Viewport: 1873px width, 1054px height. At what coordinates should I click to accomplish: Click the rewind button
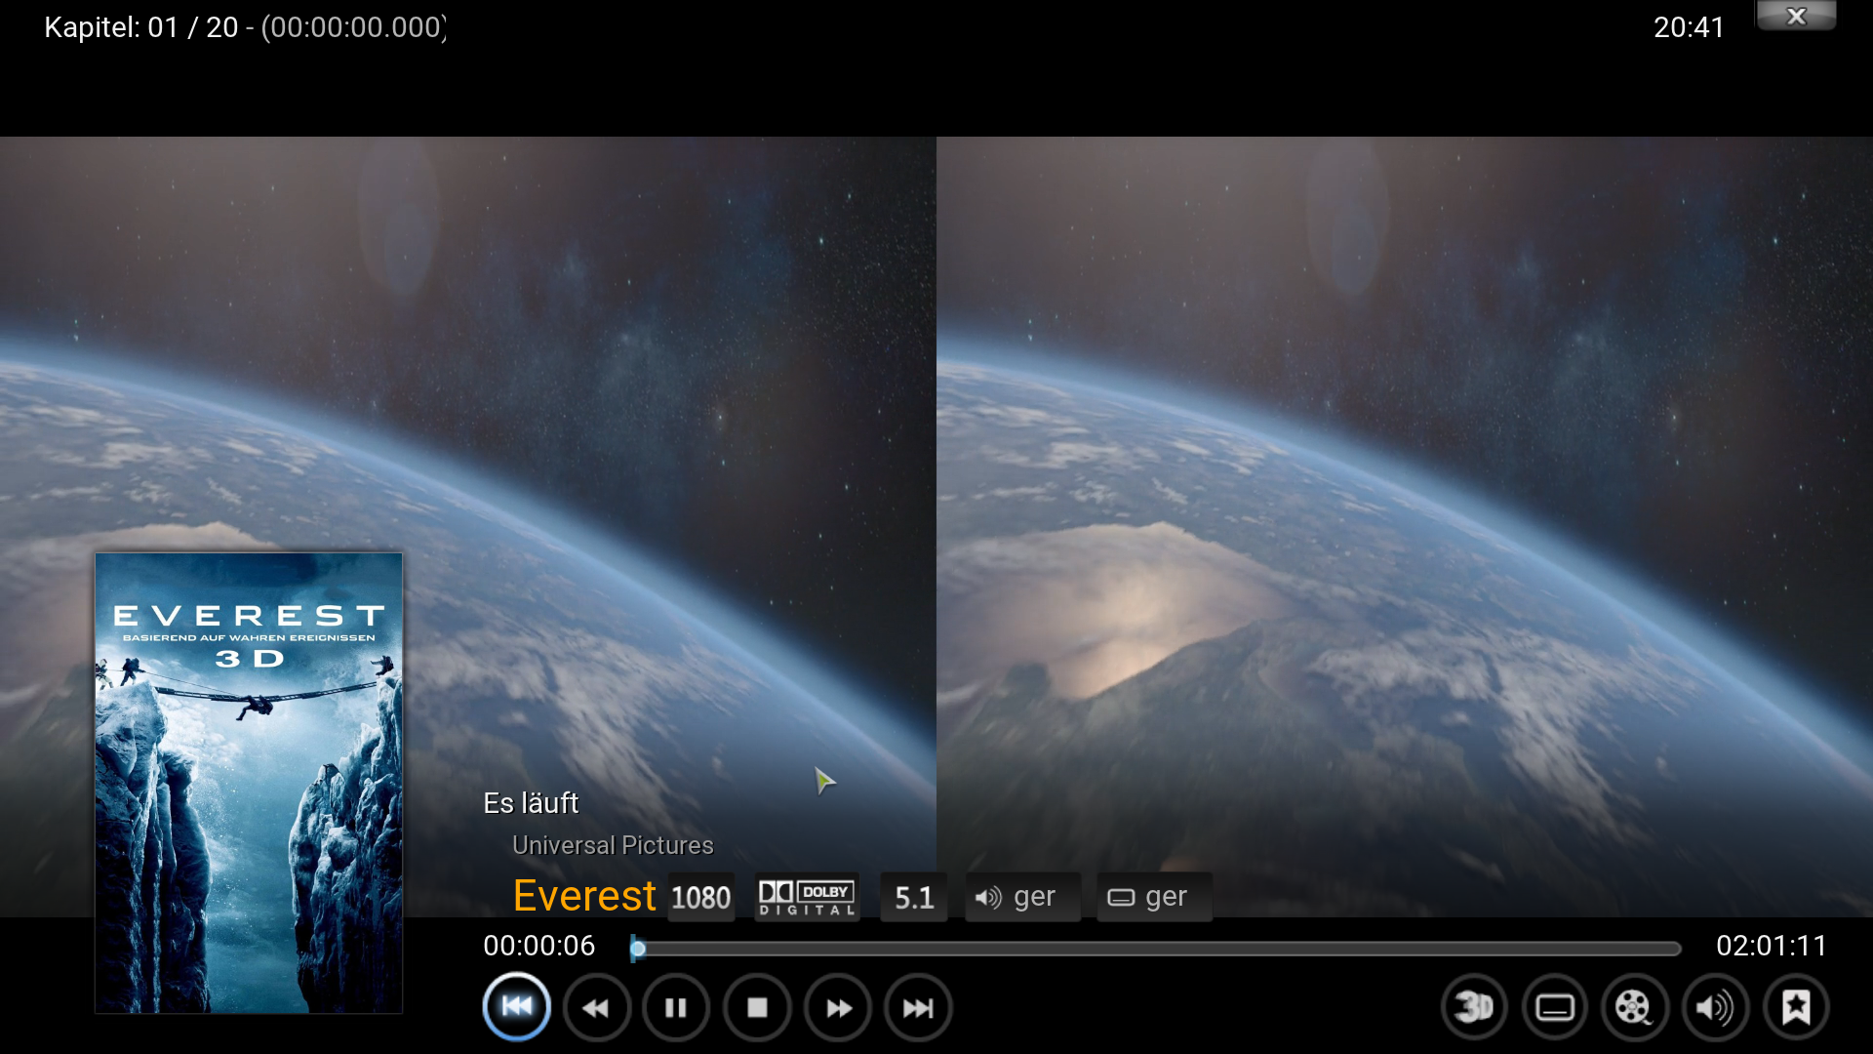(x=597, y=1007)
